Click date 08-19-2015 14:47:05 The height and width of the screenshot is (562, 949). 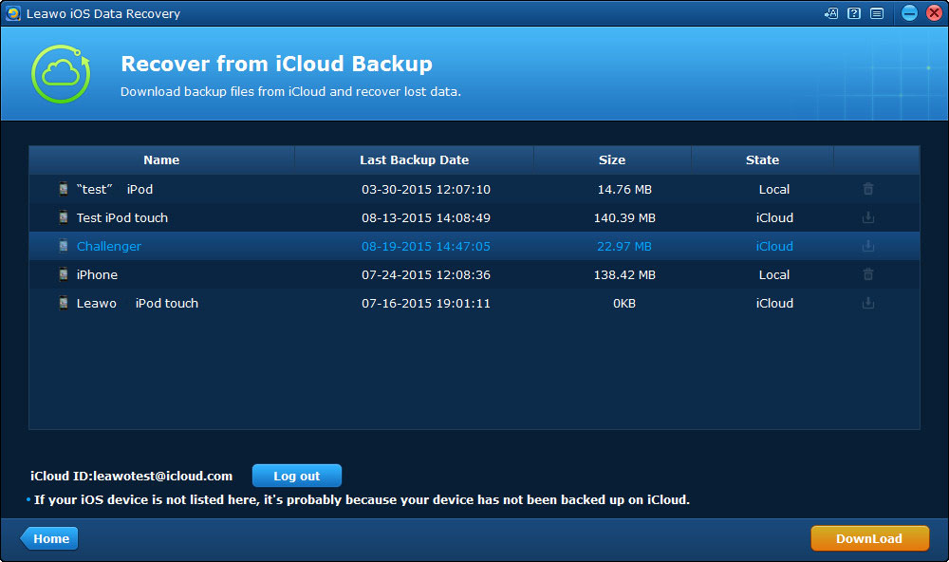[426, 246]
